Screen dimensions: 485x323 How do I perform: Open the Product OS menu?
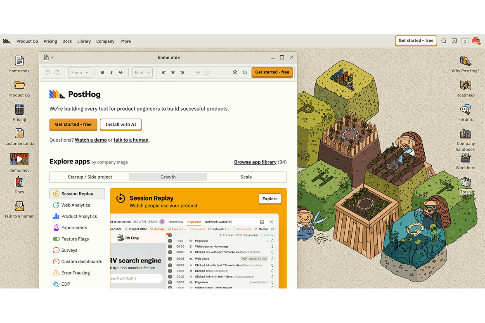[x=27, y=41]
